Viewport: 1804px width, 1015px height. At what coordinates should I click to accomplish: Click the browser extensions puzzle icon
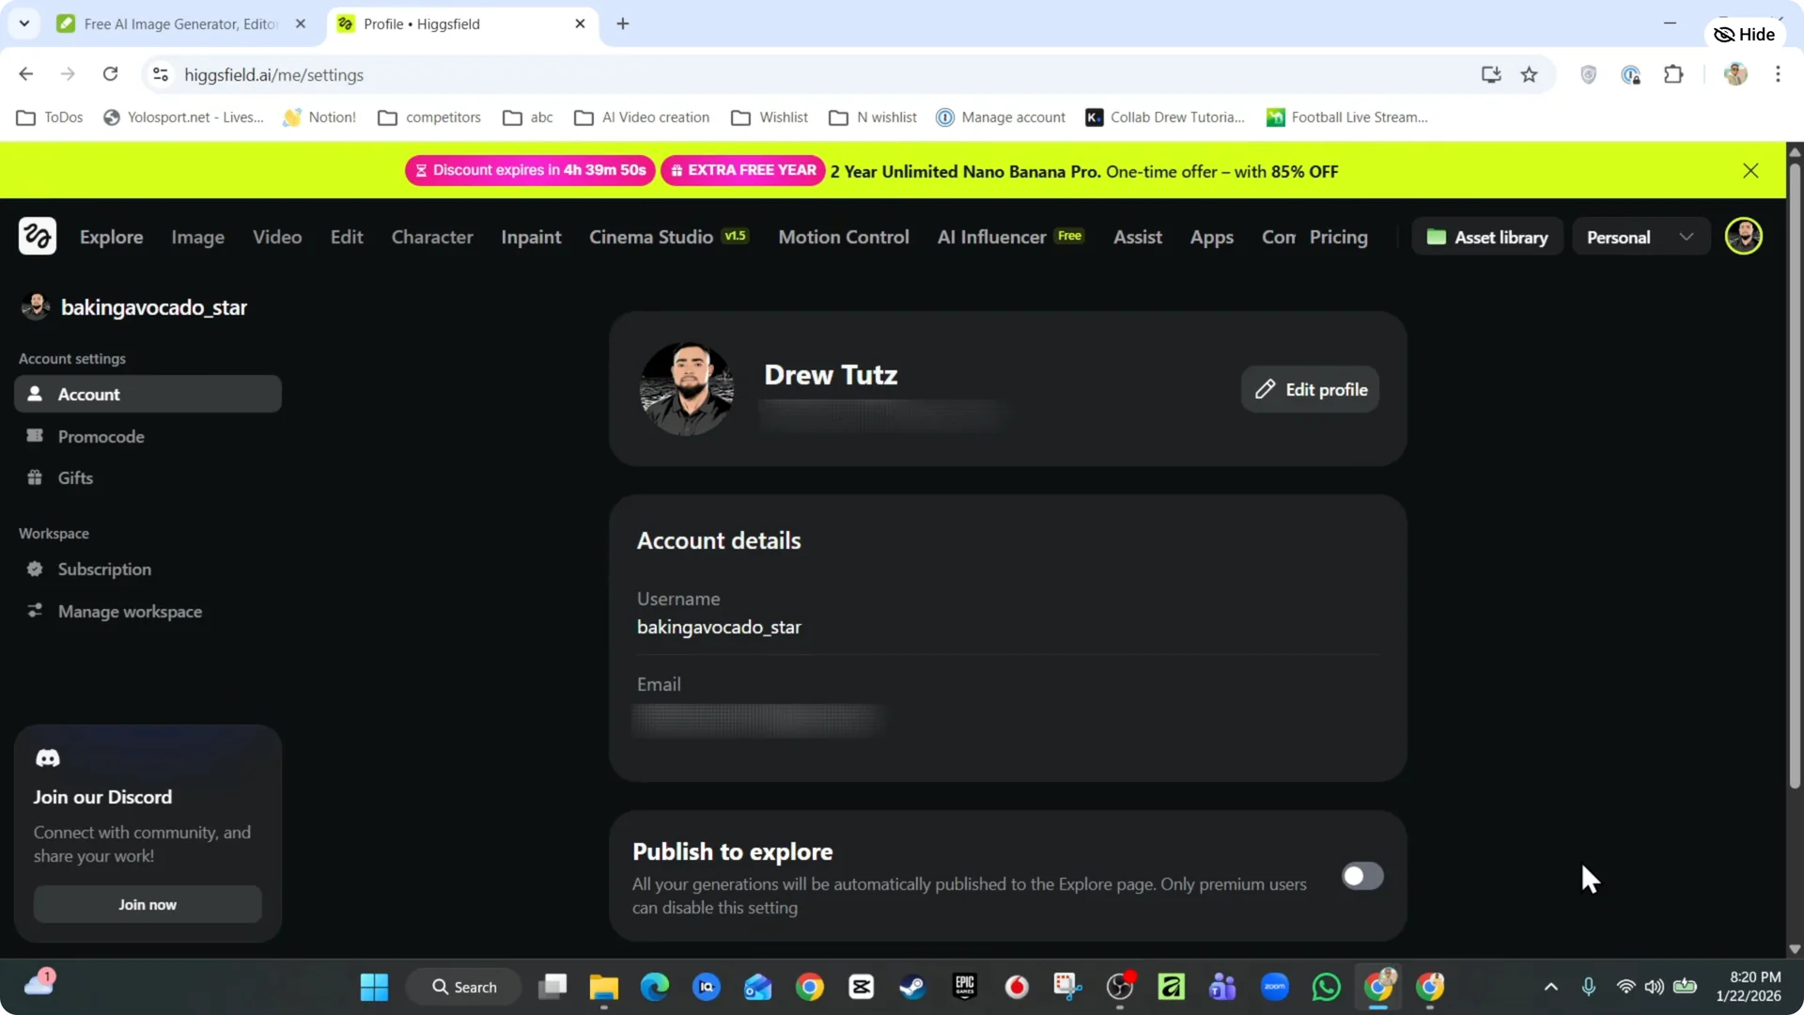(x=1674, y=74)
